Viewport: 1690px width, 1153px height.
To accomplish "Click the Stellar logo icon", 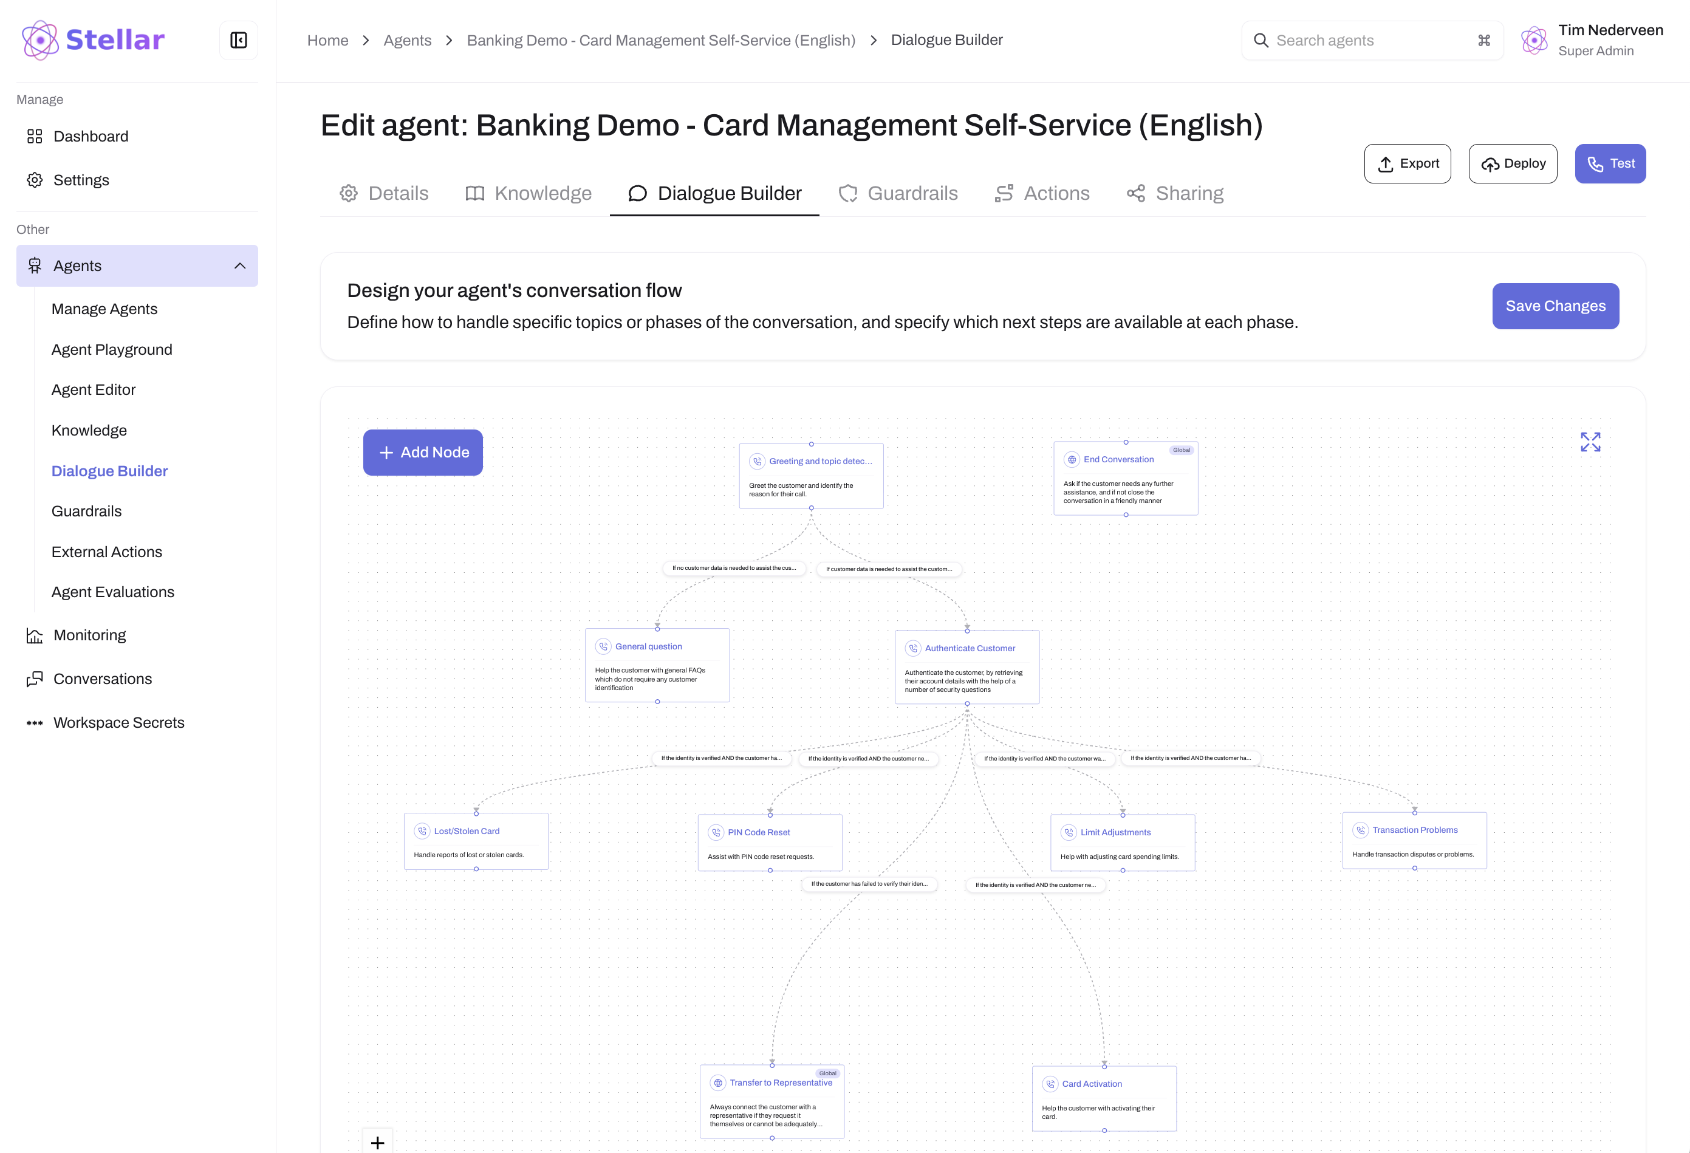I will coord(41,40).
